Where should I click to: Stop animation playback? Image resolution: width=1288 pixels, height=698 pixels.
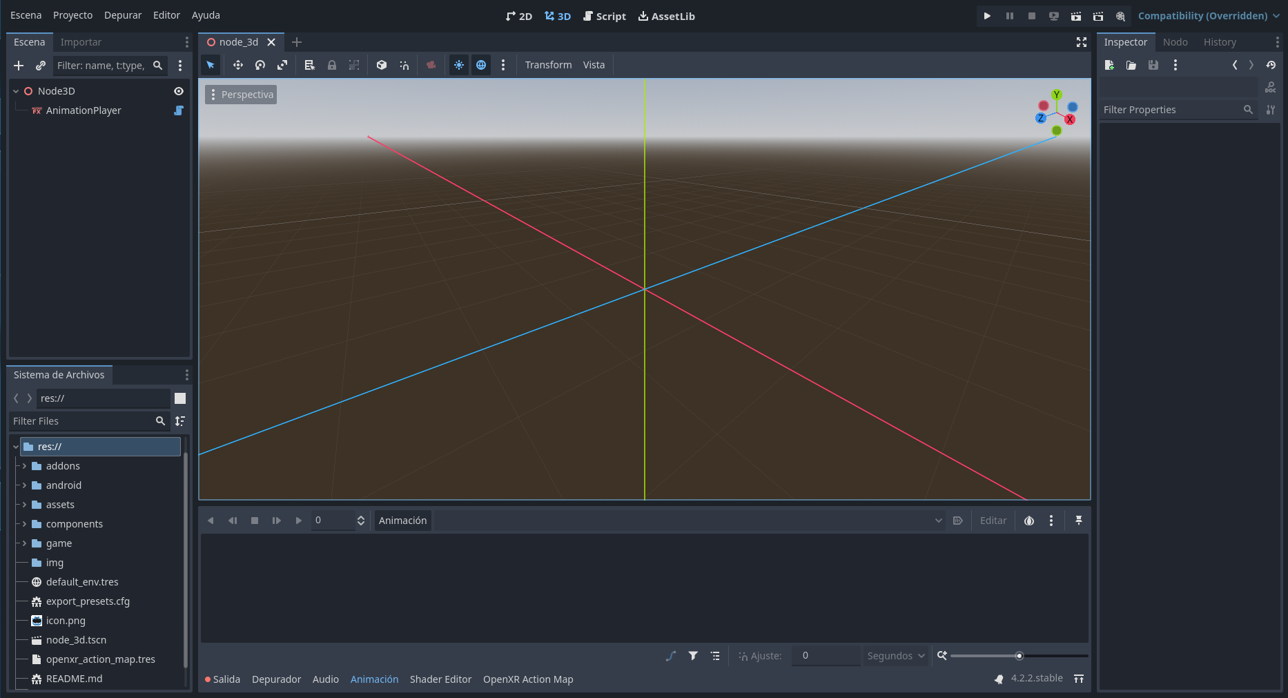pos(255,521)
